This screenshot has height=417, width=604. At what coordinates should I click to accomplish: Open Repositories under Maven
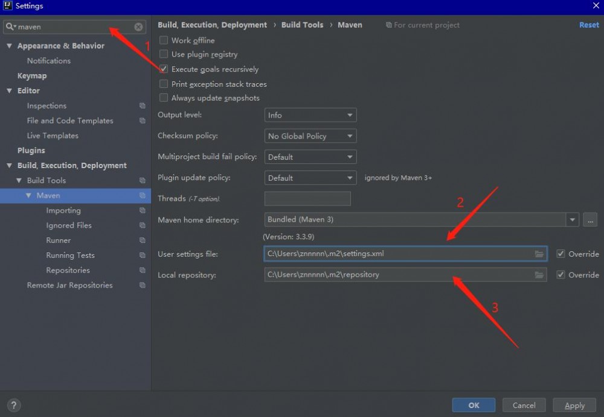click(68, 271)
